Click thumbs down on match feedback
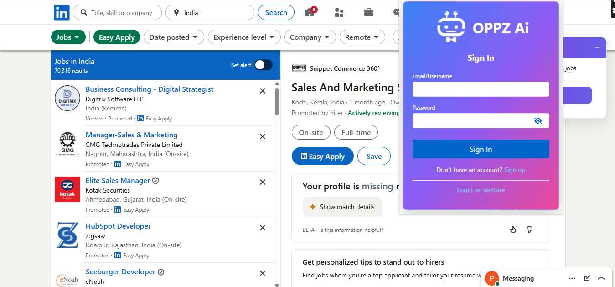 click(529, 230)
